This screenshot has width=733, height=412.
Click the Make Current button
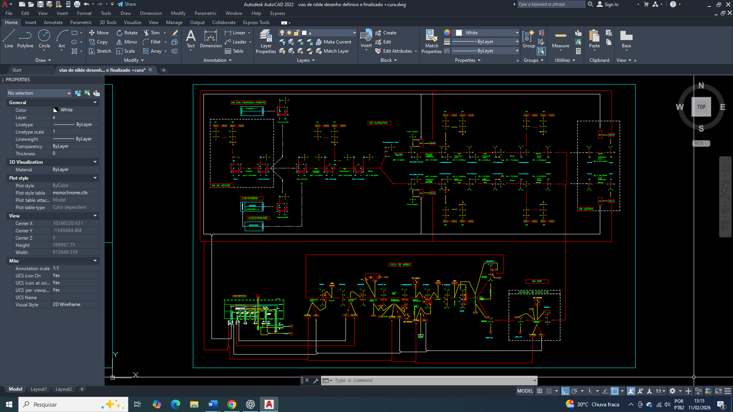333,42
